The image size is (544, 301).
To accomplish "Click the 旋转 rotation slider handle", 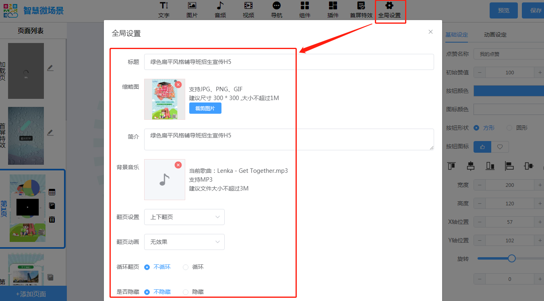I will [x=512, y=258].
